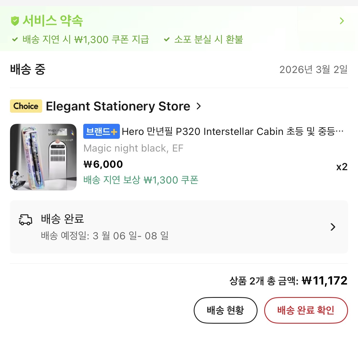
Task: Expand the 서비스 약속 banner chevron
Action: (342, 21)
